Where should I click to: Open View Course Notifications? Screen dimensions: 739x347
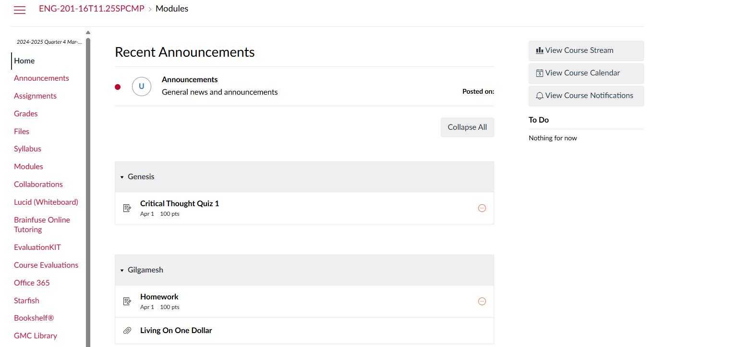tap(586, 96)
